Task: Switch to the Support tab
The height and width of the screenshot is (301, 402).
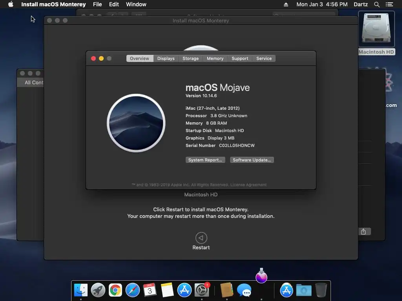Action: [x=240, y=58]
